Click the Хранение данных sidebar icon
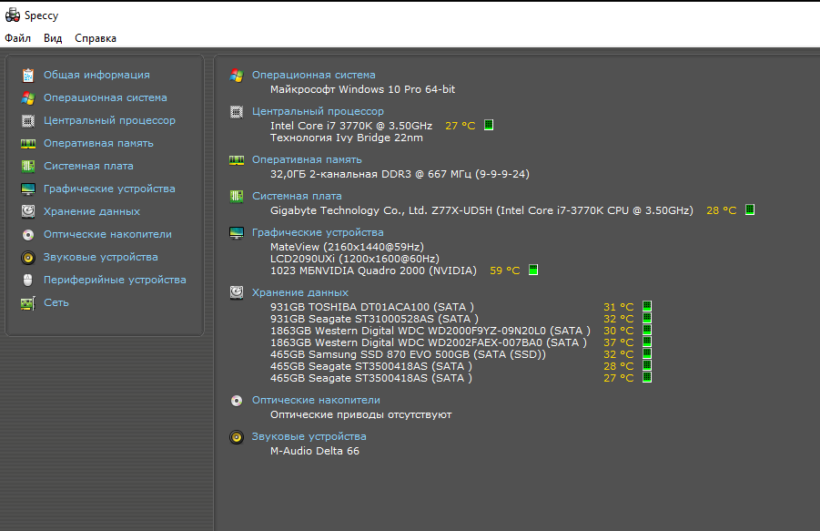 click(x=28, y=211)
